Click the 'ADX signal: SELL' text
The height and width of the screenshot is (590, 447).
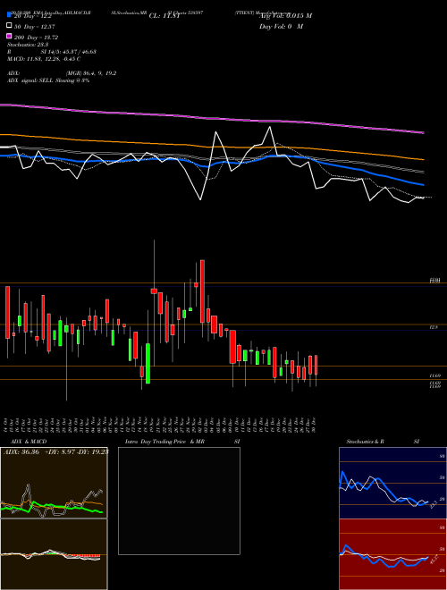tap(30, 80)
